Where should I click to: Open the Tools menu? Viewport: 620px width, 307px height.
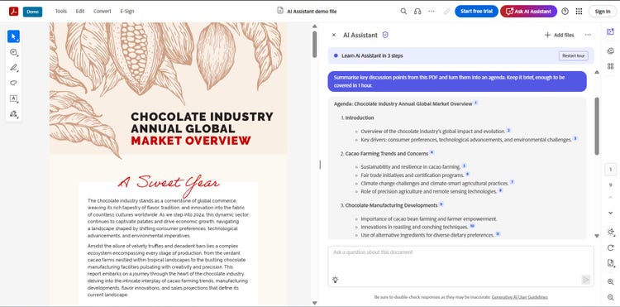(61, 12)
